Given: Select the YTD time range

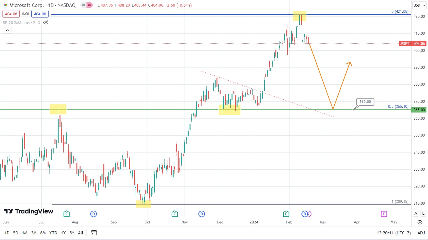Looking at the screenshot, I should pyautogui.click(x=53, y=233).
